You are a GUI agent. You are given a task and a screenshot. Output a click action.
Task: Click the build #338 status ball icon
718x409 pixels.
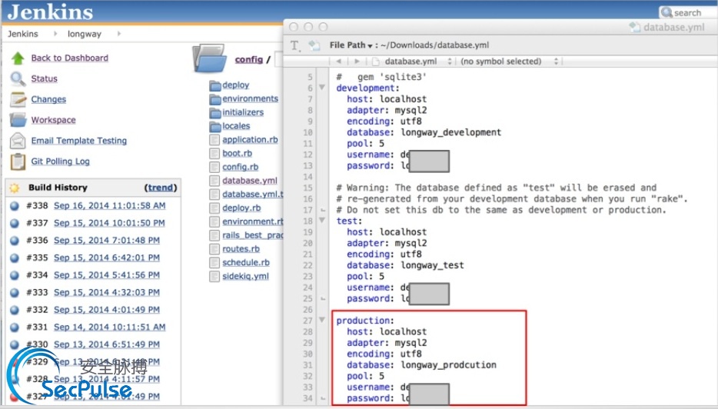(x=15, y=205)
